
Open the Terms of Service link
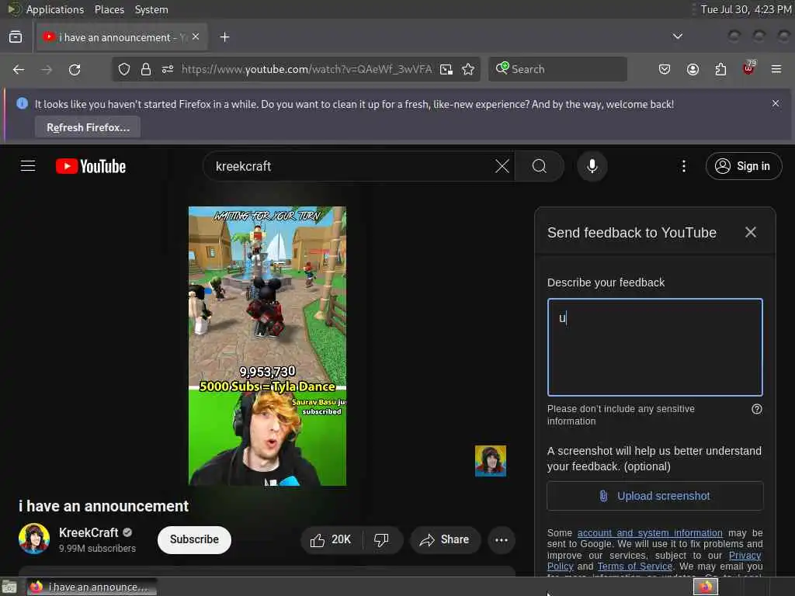(x=634, y=566)
